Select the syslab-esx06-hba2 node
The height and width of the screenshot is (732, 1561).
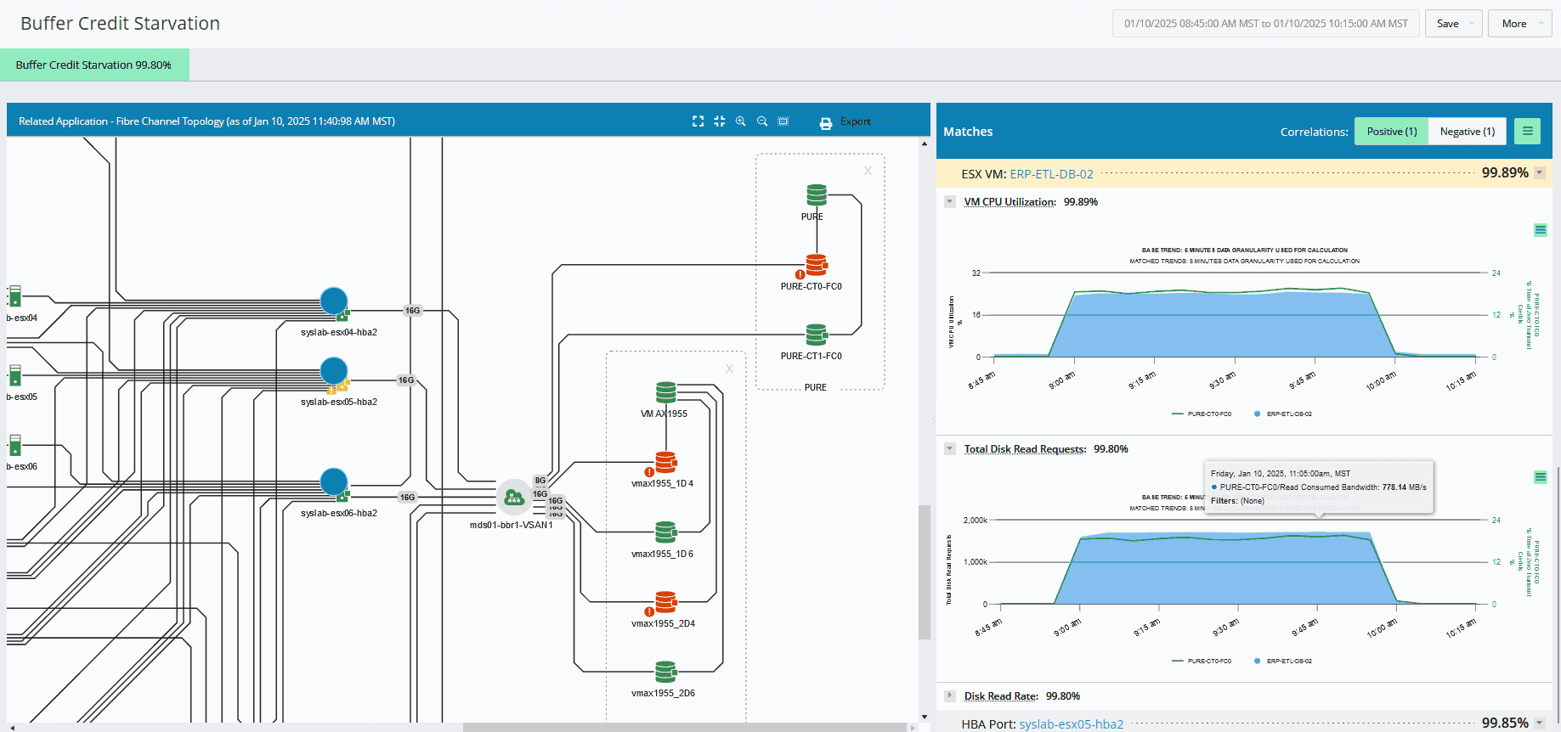(x=334, y=483)
